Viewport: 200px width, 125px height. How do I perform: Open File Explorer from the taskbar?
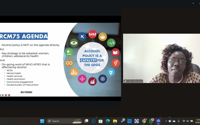click(115, 121)
